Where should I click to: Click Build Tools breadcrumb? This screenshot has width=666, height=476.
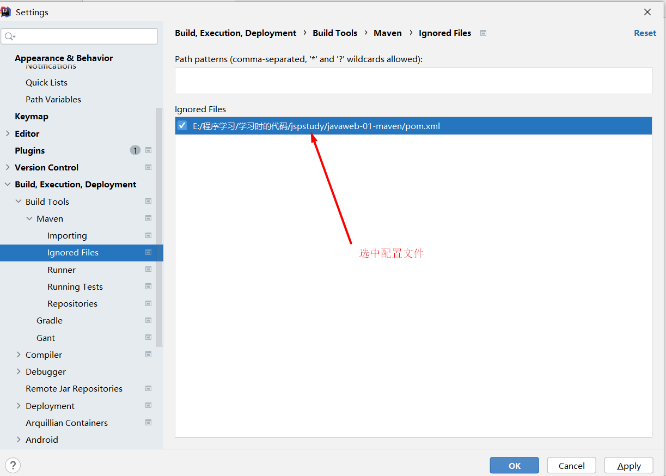click(335, 33)
